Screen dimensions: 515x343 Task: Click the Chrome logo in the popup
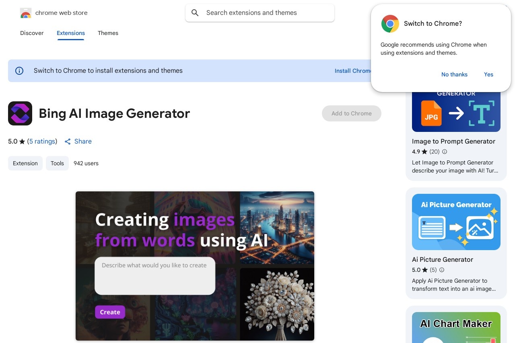click(x=390, y=24)
